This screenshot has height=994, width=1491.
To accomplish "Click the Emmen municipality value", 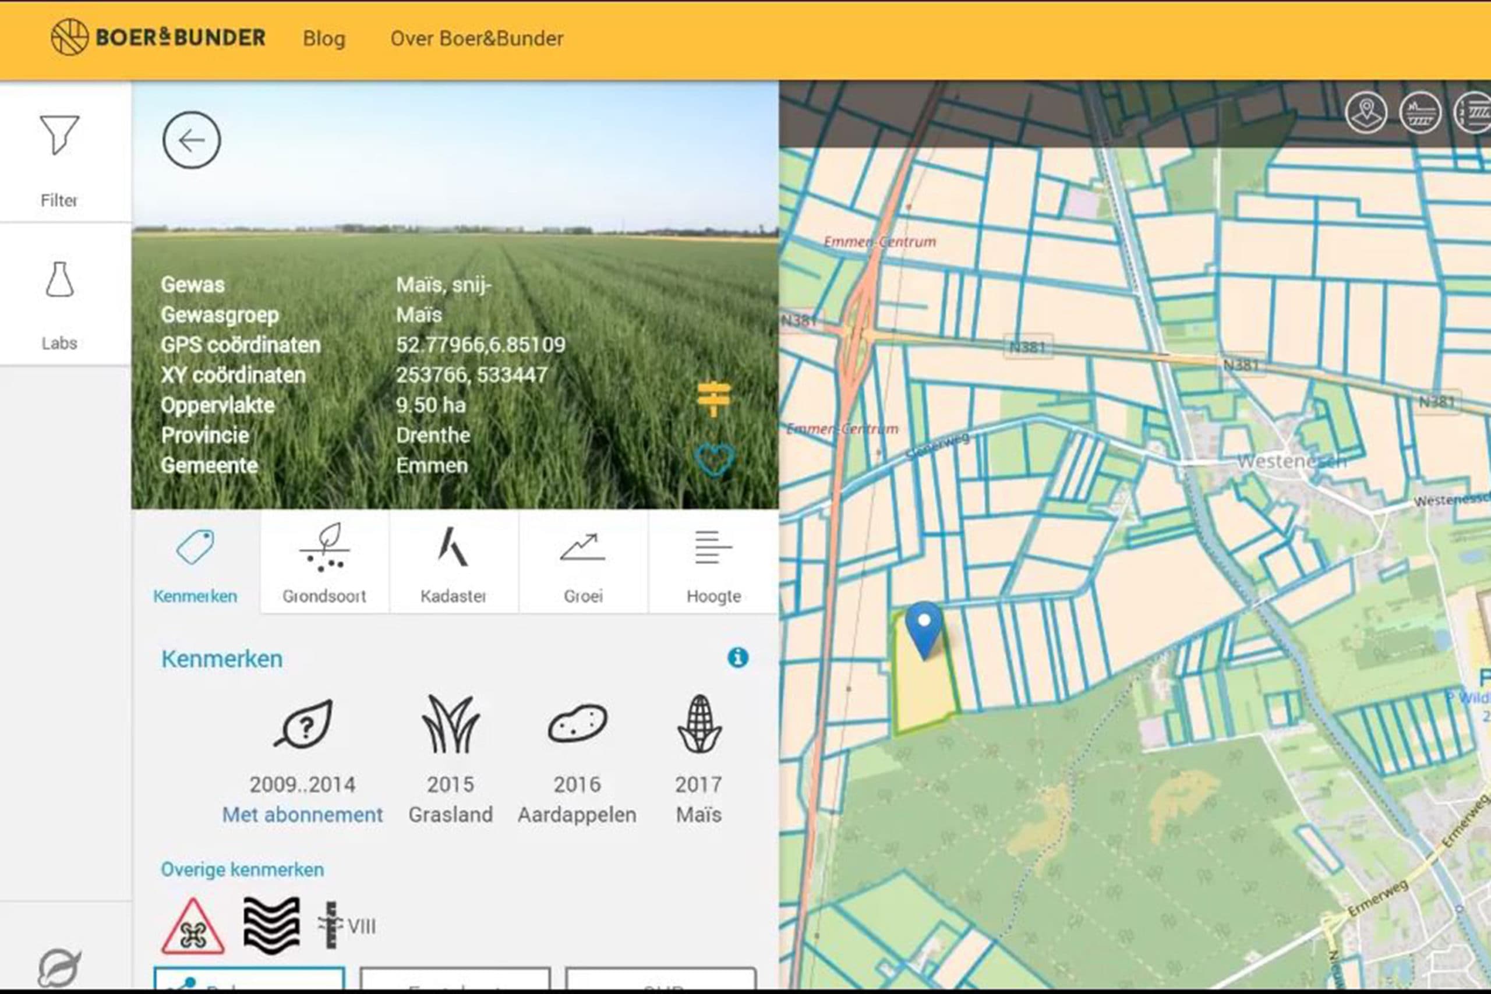I will point(432,465).
